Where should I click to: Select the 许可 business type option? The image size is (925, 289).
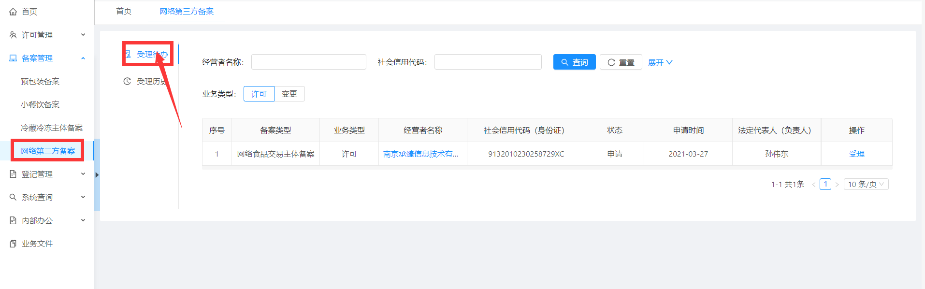(x=259, y=94)
